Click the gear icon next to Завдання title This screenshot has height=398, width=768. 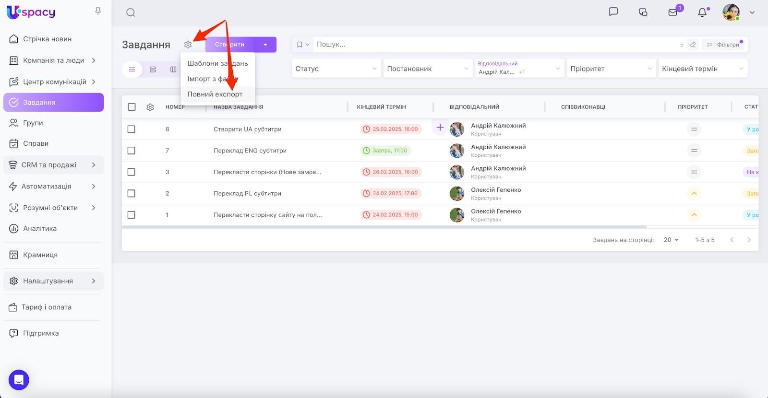188,45
